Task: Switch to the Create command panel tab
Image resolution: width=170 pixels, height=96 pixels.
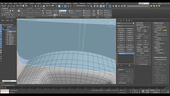Action: point(118,21)
